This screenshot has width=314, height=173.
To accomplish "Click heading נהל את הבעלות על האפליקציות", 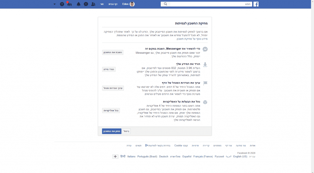I will click(x=182, y=102).
